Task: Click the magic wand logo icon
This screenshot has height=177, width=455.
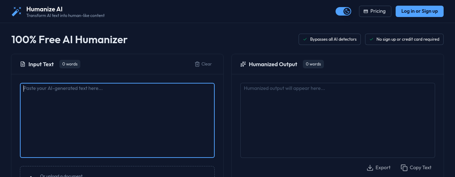Action: (16, 11)
